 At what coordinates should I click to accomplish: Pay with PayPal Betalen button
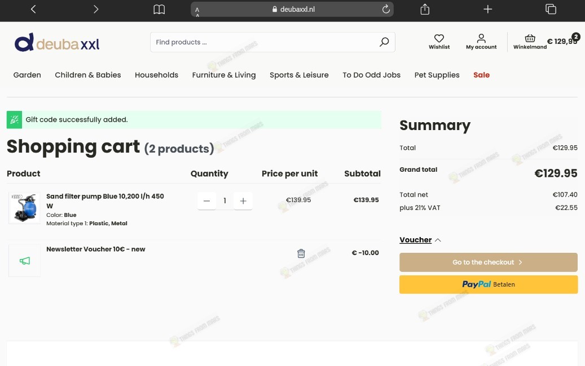click(489, 284)
